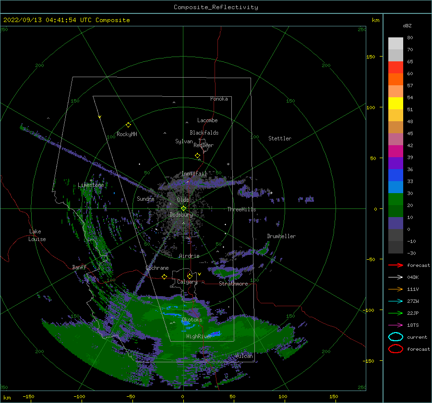Click the yellow diamond marker near Cochrane
Screen dimensions: 432x403
(x=165, y=277)
